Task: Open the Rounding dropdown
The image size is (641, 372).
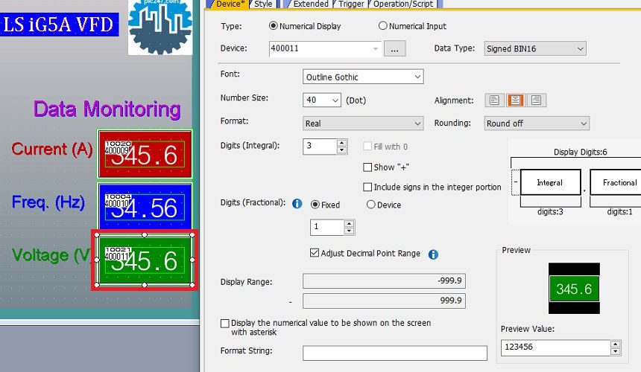Action: 537,124
